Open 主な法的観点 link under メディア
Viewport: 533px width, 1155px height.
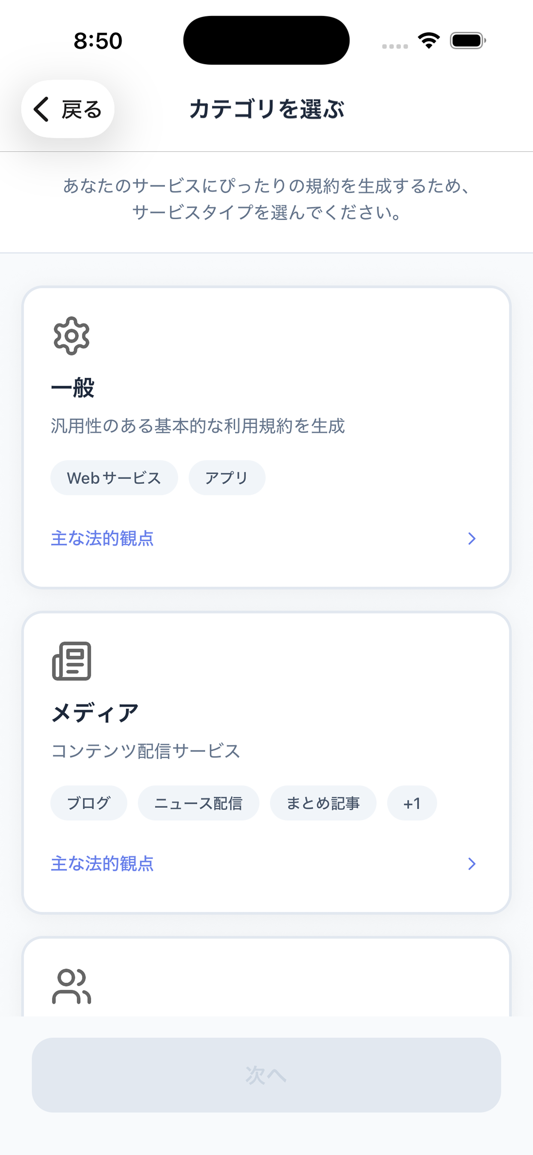102,864
